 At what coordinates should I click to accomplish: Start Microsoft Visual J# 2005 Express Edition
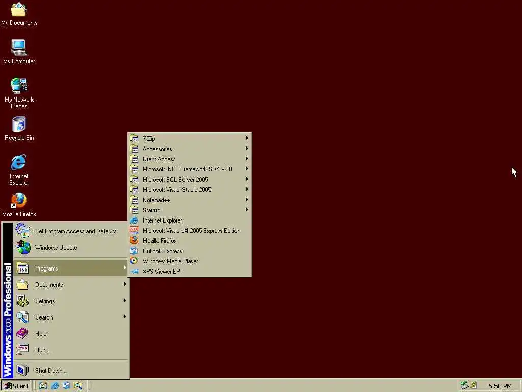click(190, 231)
